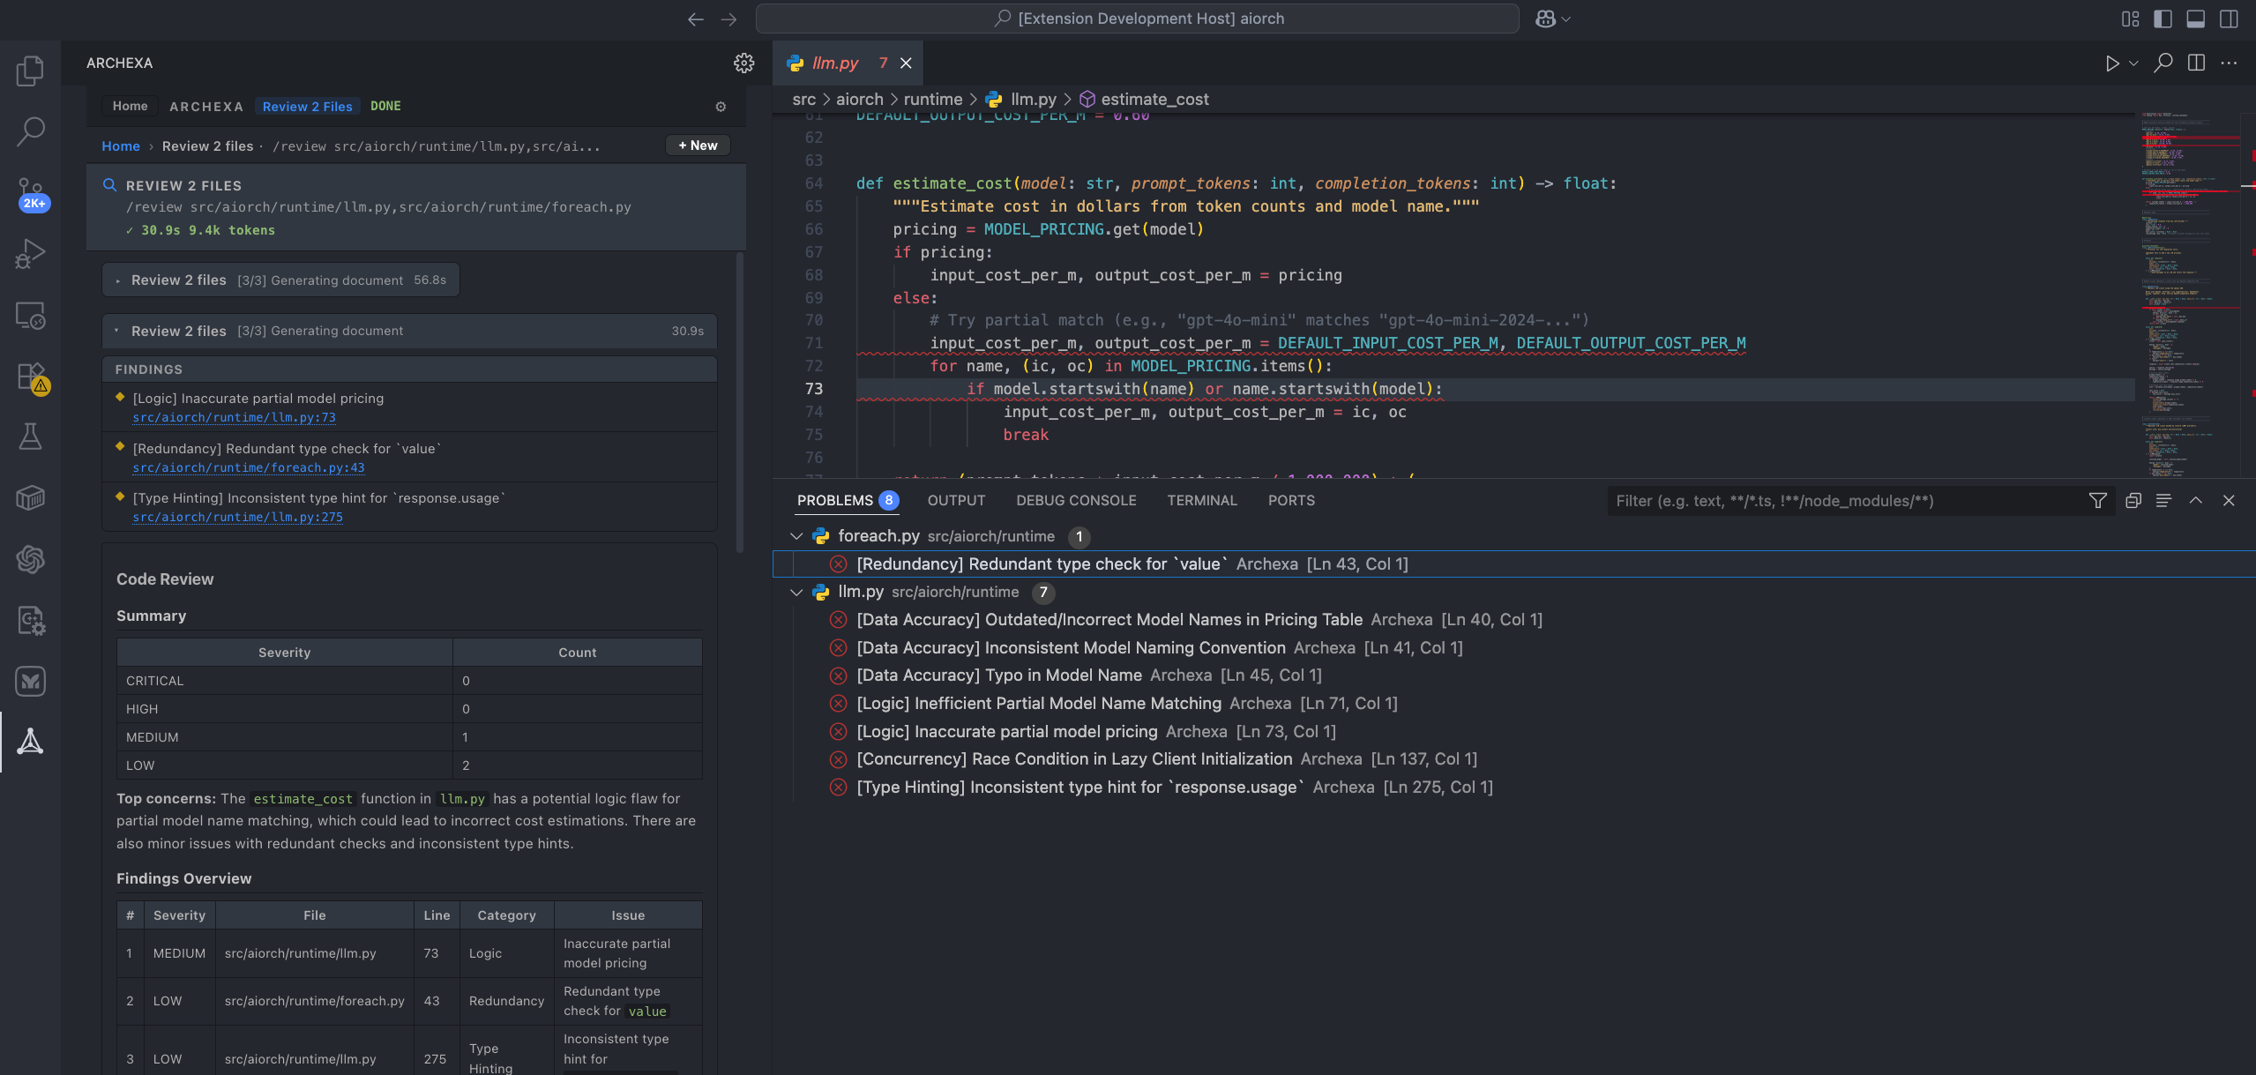
Task: Click the filter funnel icon in Problems
Action: [2098, 501]
